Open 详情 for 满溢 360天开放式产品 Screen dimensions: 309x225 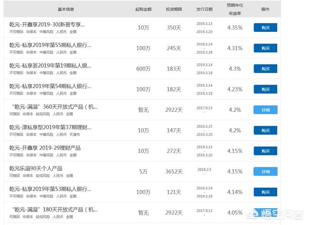(x=265, y=110)
